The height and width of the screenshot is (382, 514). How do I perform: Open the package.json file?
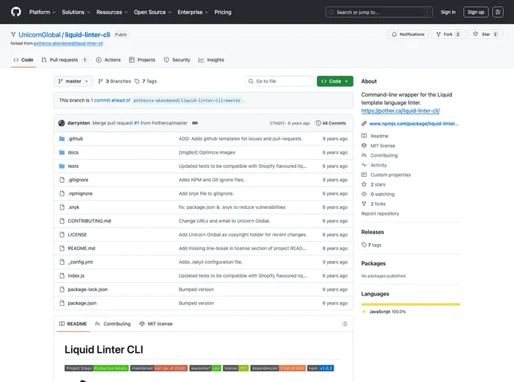pyautogui.click(x=82, y=303)
